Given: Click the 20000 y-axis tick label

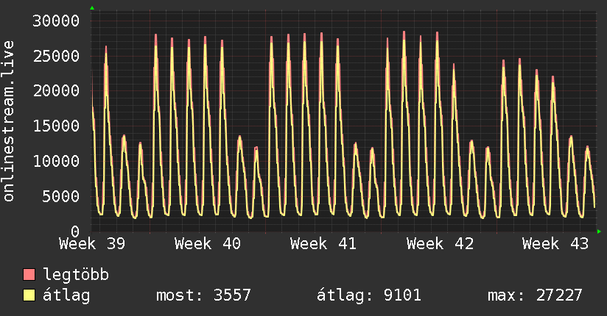Looking at the screenshot, I should [56, 91].
